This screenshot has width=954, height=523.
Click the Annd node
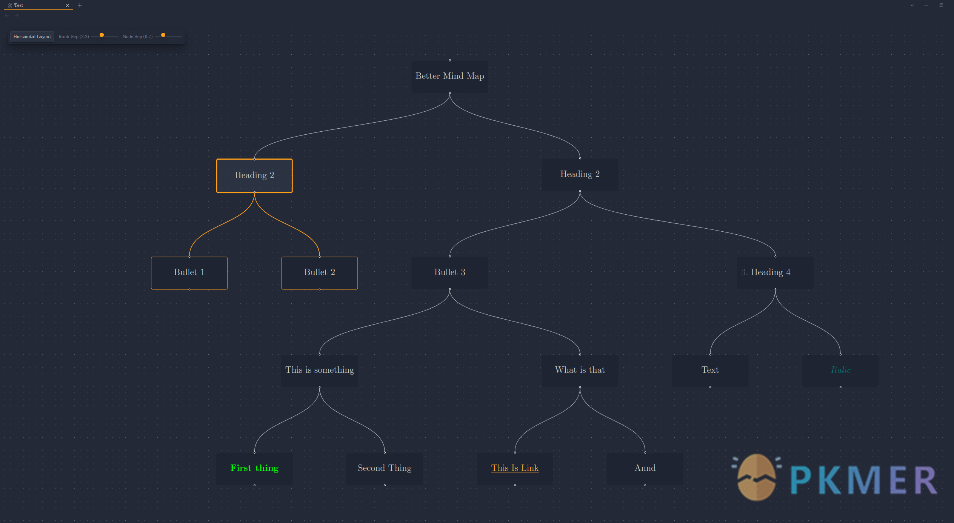coord(645,469)
